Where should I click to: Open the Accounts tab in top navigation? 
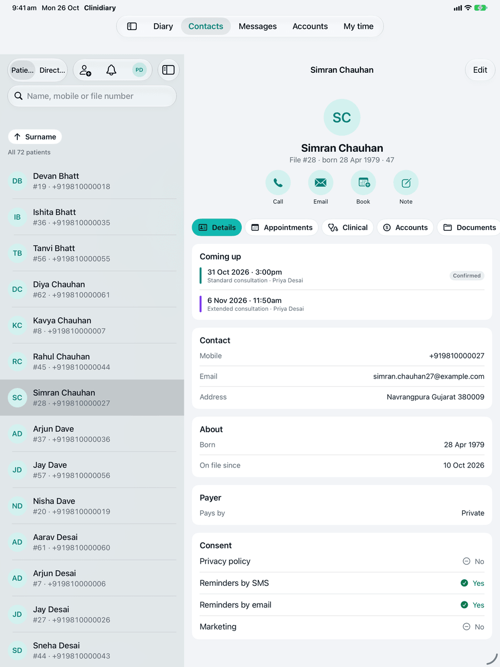click(310, 26)
